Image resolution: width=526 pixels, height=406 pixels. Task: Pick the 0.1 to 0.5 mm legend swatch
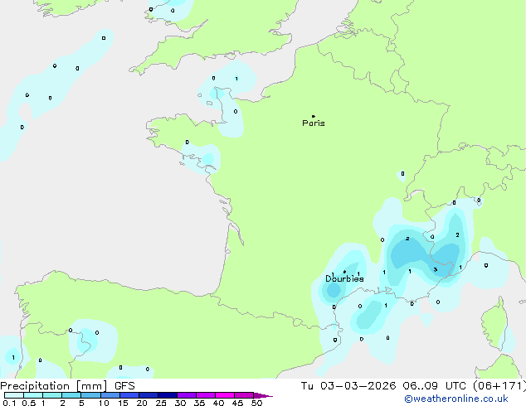click(14, 395)
